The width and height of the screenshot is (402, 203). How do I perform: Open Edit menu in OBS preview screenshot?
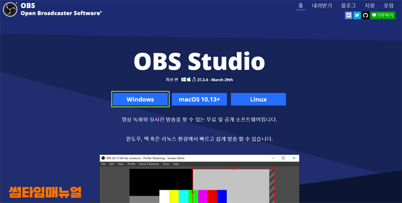pyautogui.click(x=112, y=164)
